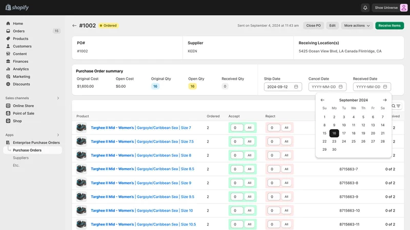Click the Discounts icon in sidebar

8,84
